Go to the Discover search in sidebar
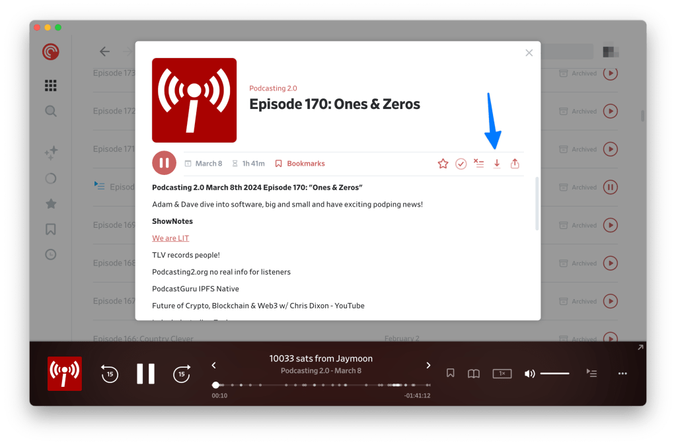676x445 pixels. point(51,111)
